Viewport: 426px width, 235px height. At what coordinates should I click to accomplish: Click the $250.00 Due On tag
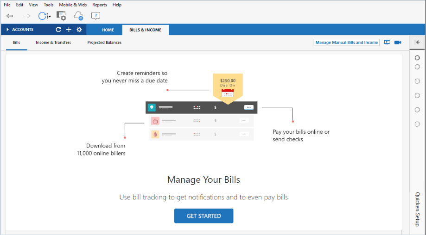click(x=228, y=89)
